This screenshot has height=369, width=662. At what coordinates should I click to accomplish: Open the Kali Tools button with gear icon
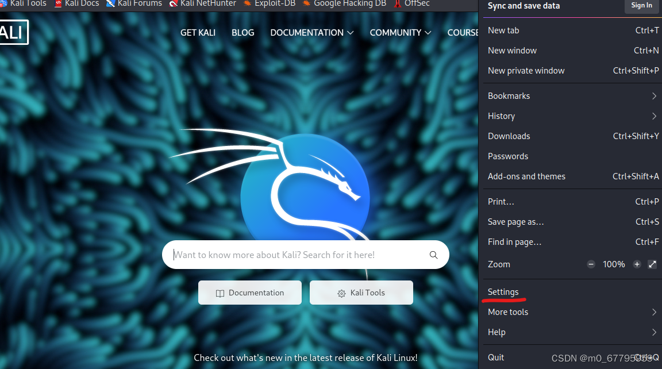pyautogui.click(x=361, y=293)
